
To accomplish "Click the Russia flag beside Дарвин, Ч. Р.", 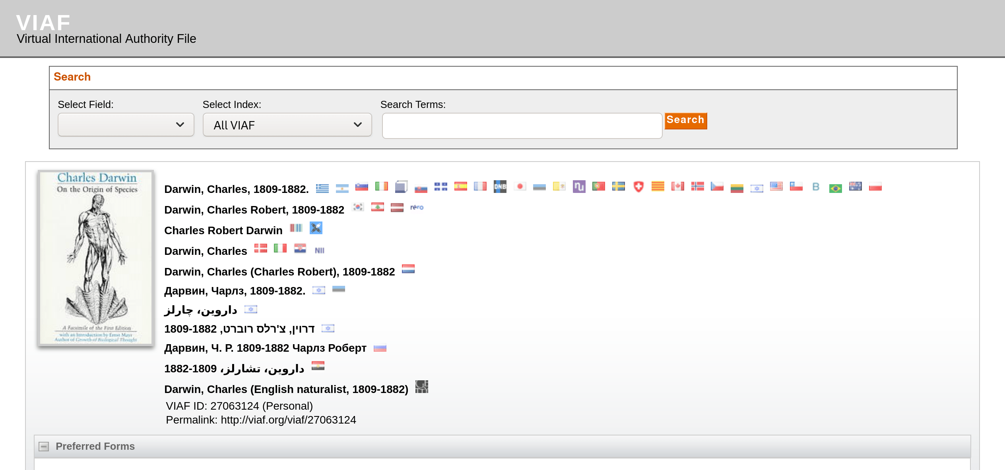I will point(380,348).
